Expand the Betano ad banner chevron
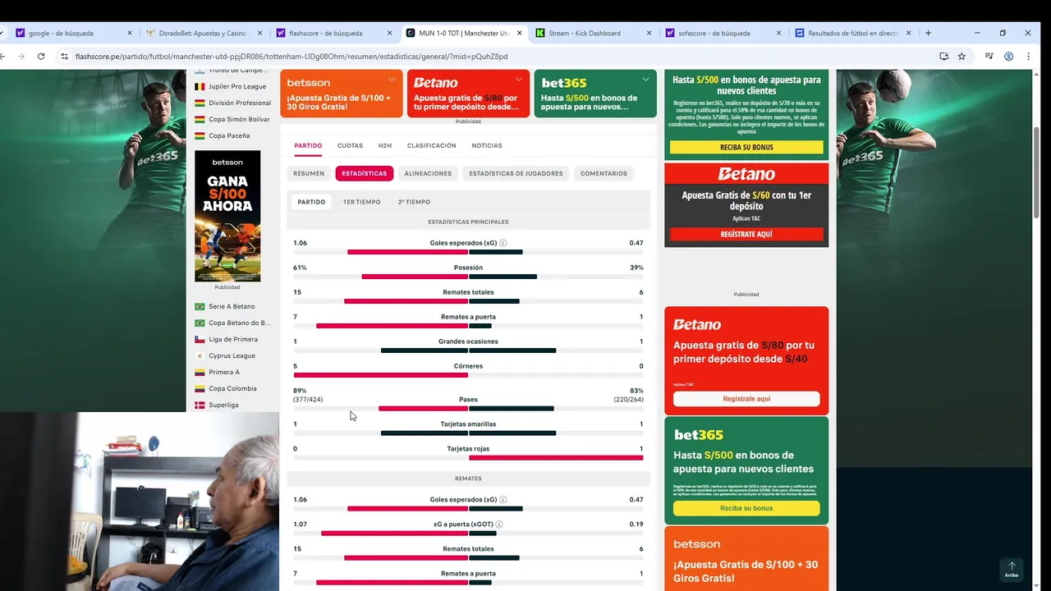1051x591 pixels. click(x=519, y=80)
